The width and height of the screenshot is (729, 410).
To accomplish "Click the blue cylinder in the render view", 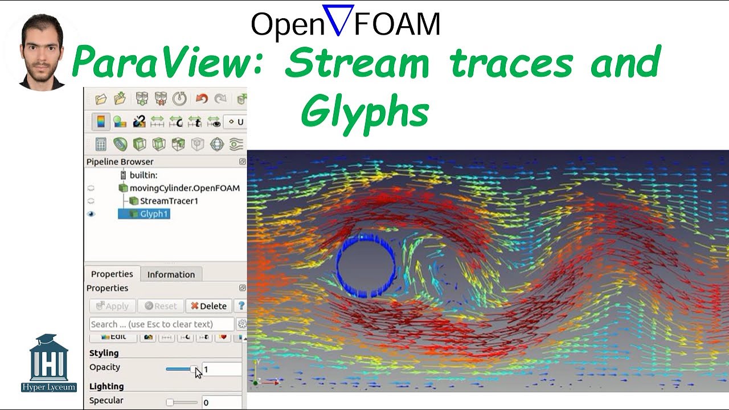I will 366,266.
